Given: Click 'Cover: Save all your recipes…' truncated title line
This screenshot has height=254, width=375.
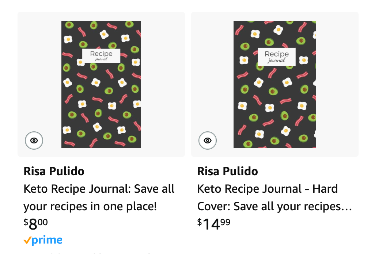Looking at the screenshot, I should 274,207.
